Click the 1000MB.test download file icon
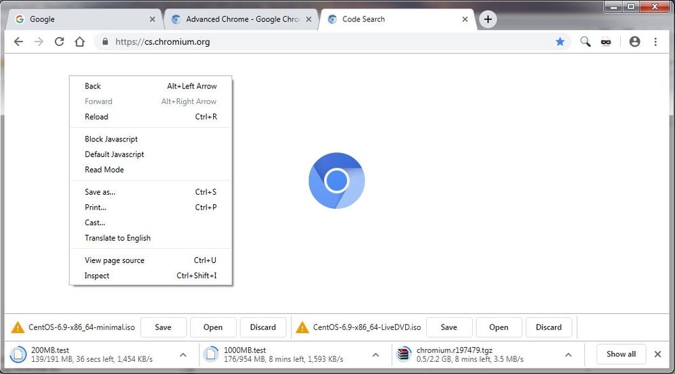 pyautogui.click(x=211, y=354)
